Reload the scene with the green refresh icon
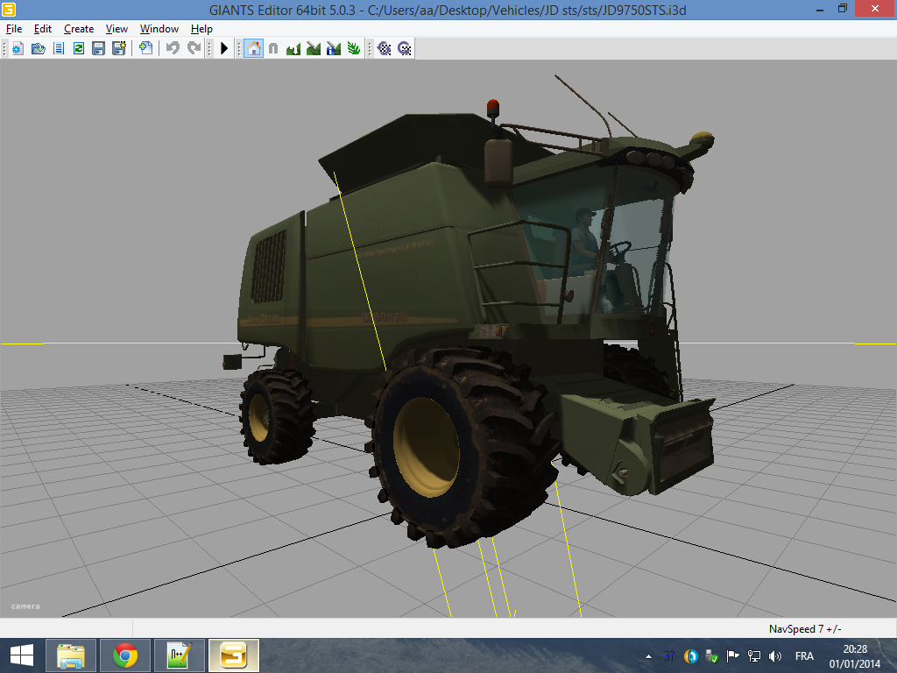The height and width of the screenshot is (673, 897). [78, 49]
